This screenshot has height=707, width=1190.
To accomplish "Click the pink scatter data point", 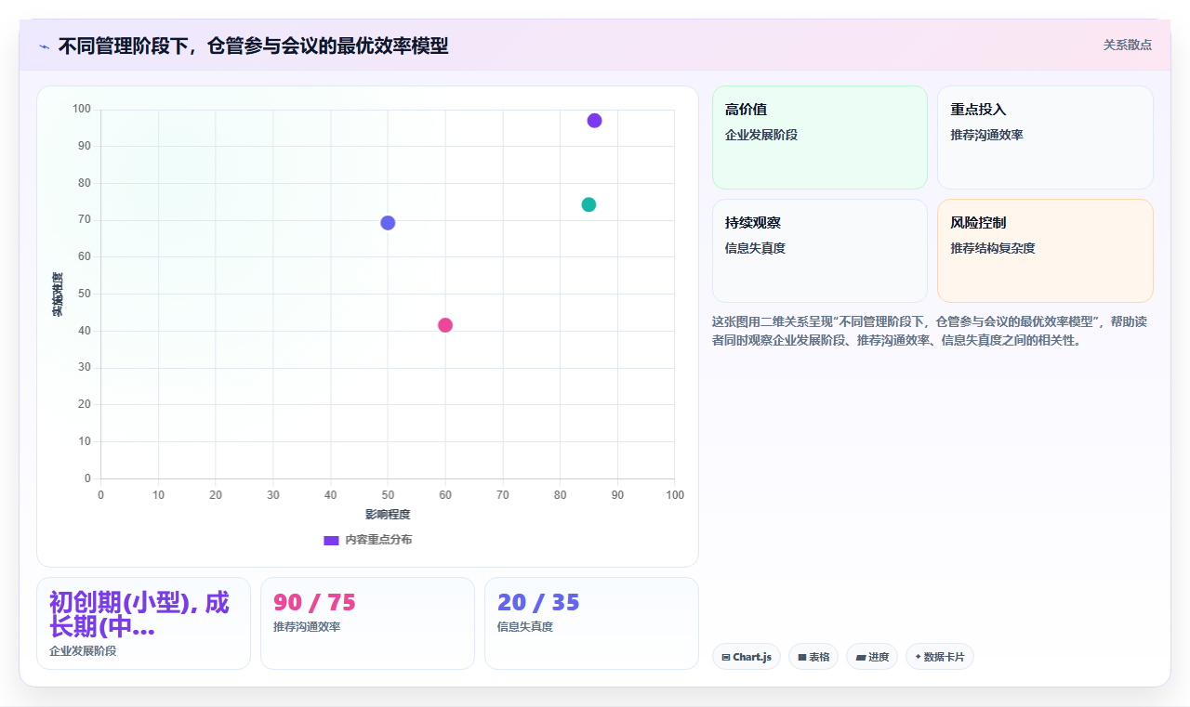I will coord(445,325).
